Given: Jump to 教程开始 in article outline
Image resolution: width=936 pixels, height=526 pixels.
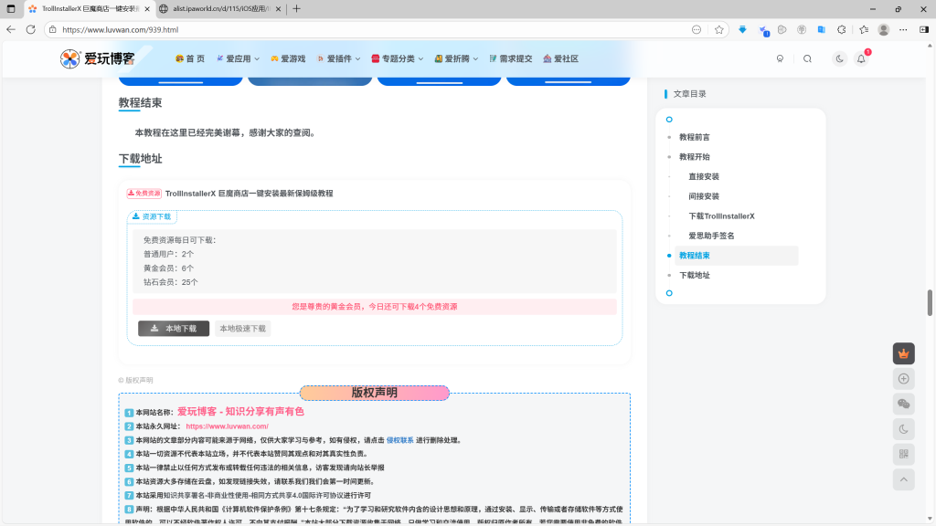Looking at the screenshot, I should tap(695, 157).
